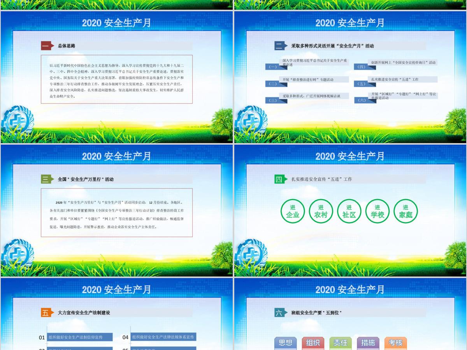Click the green 四 section badge
This screenshot has width=467, height=350.
pos(281,179)
